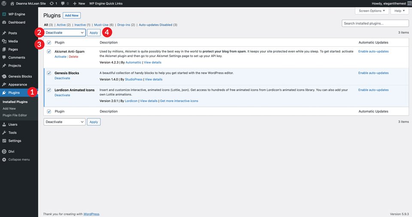This screenshot has height=217, width=412.
Task: Click the Divi circle icon in the sidebar
Action: click(4, 151)
